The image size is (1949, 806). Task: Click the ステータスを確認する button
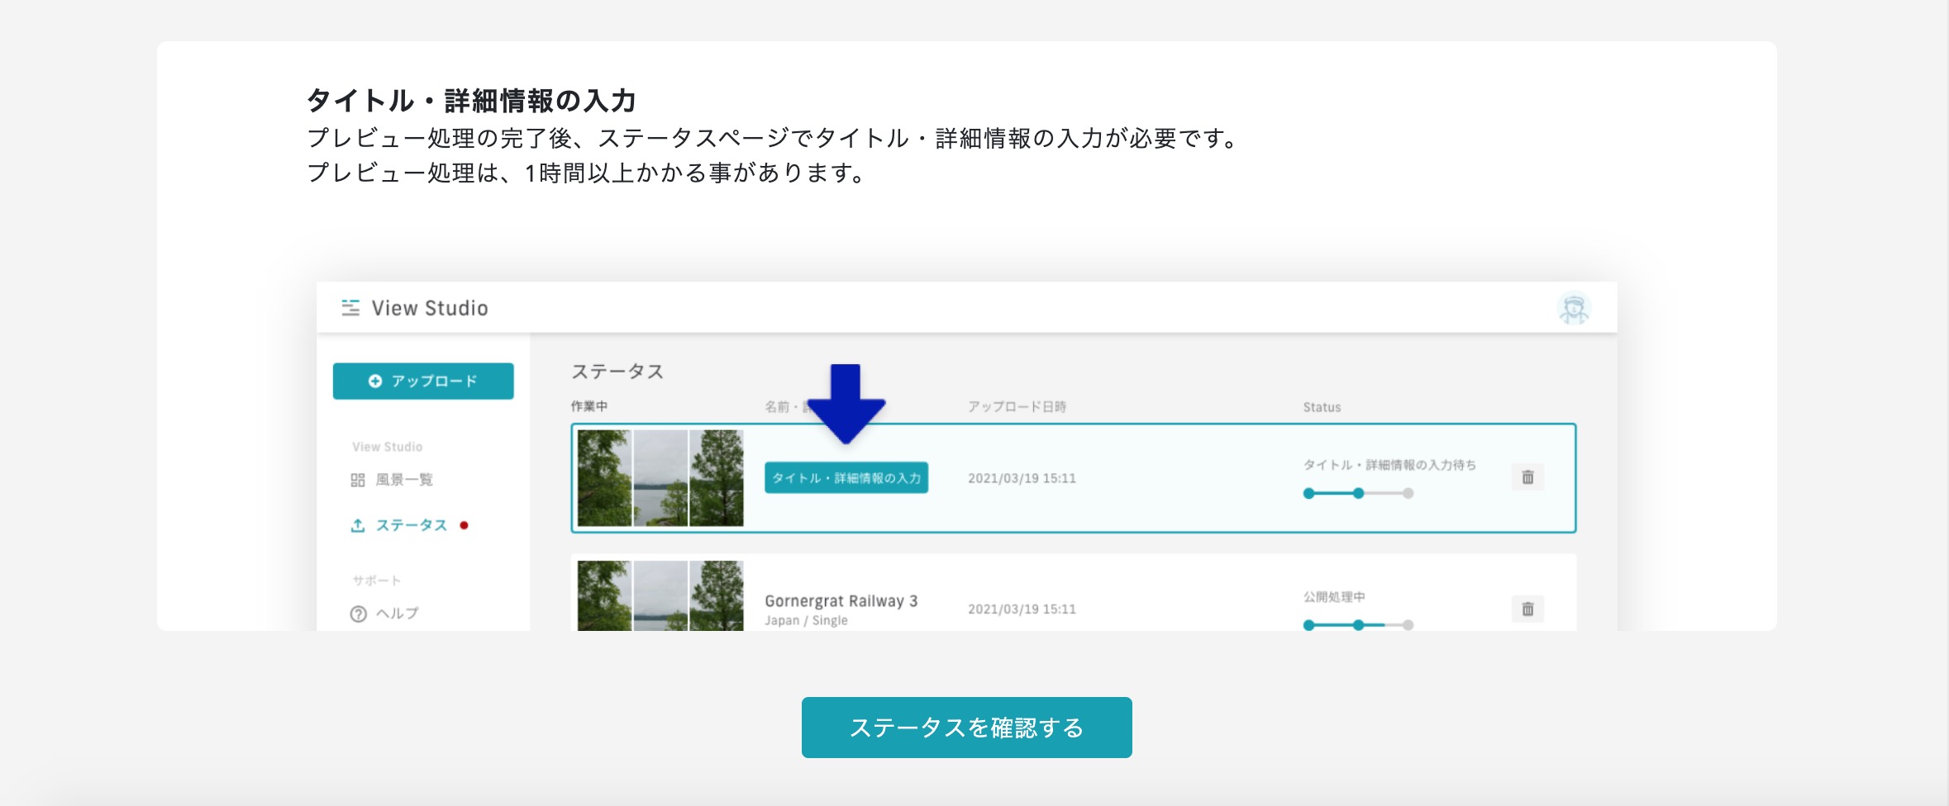[x=966, y=727]
